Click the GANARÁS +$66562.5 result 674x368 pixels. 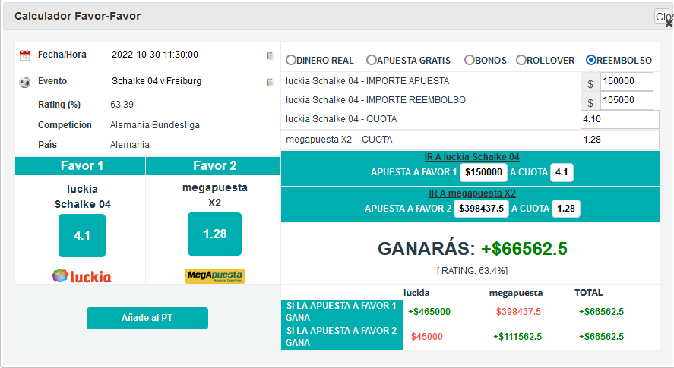tap(472, 249)
